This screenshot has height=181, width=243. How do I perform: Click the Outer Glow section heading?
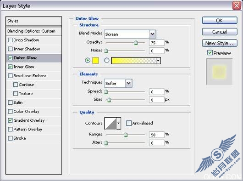click(x=87, y=18)
